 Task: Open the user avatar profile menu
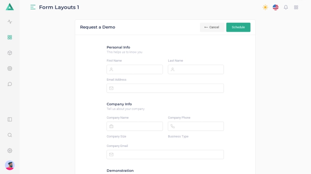10,165
